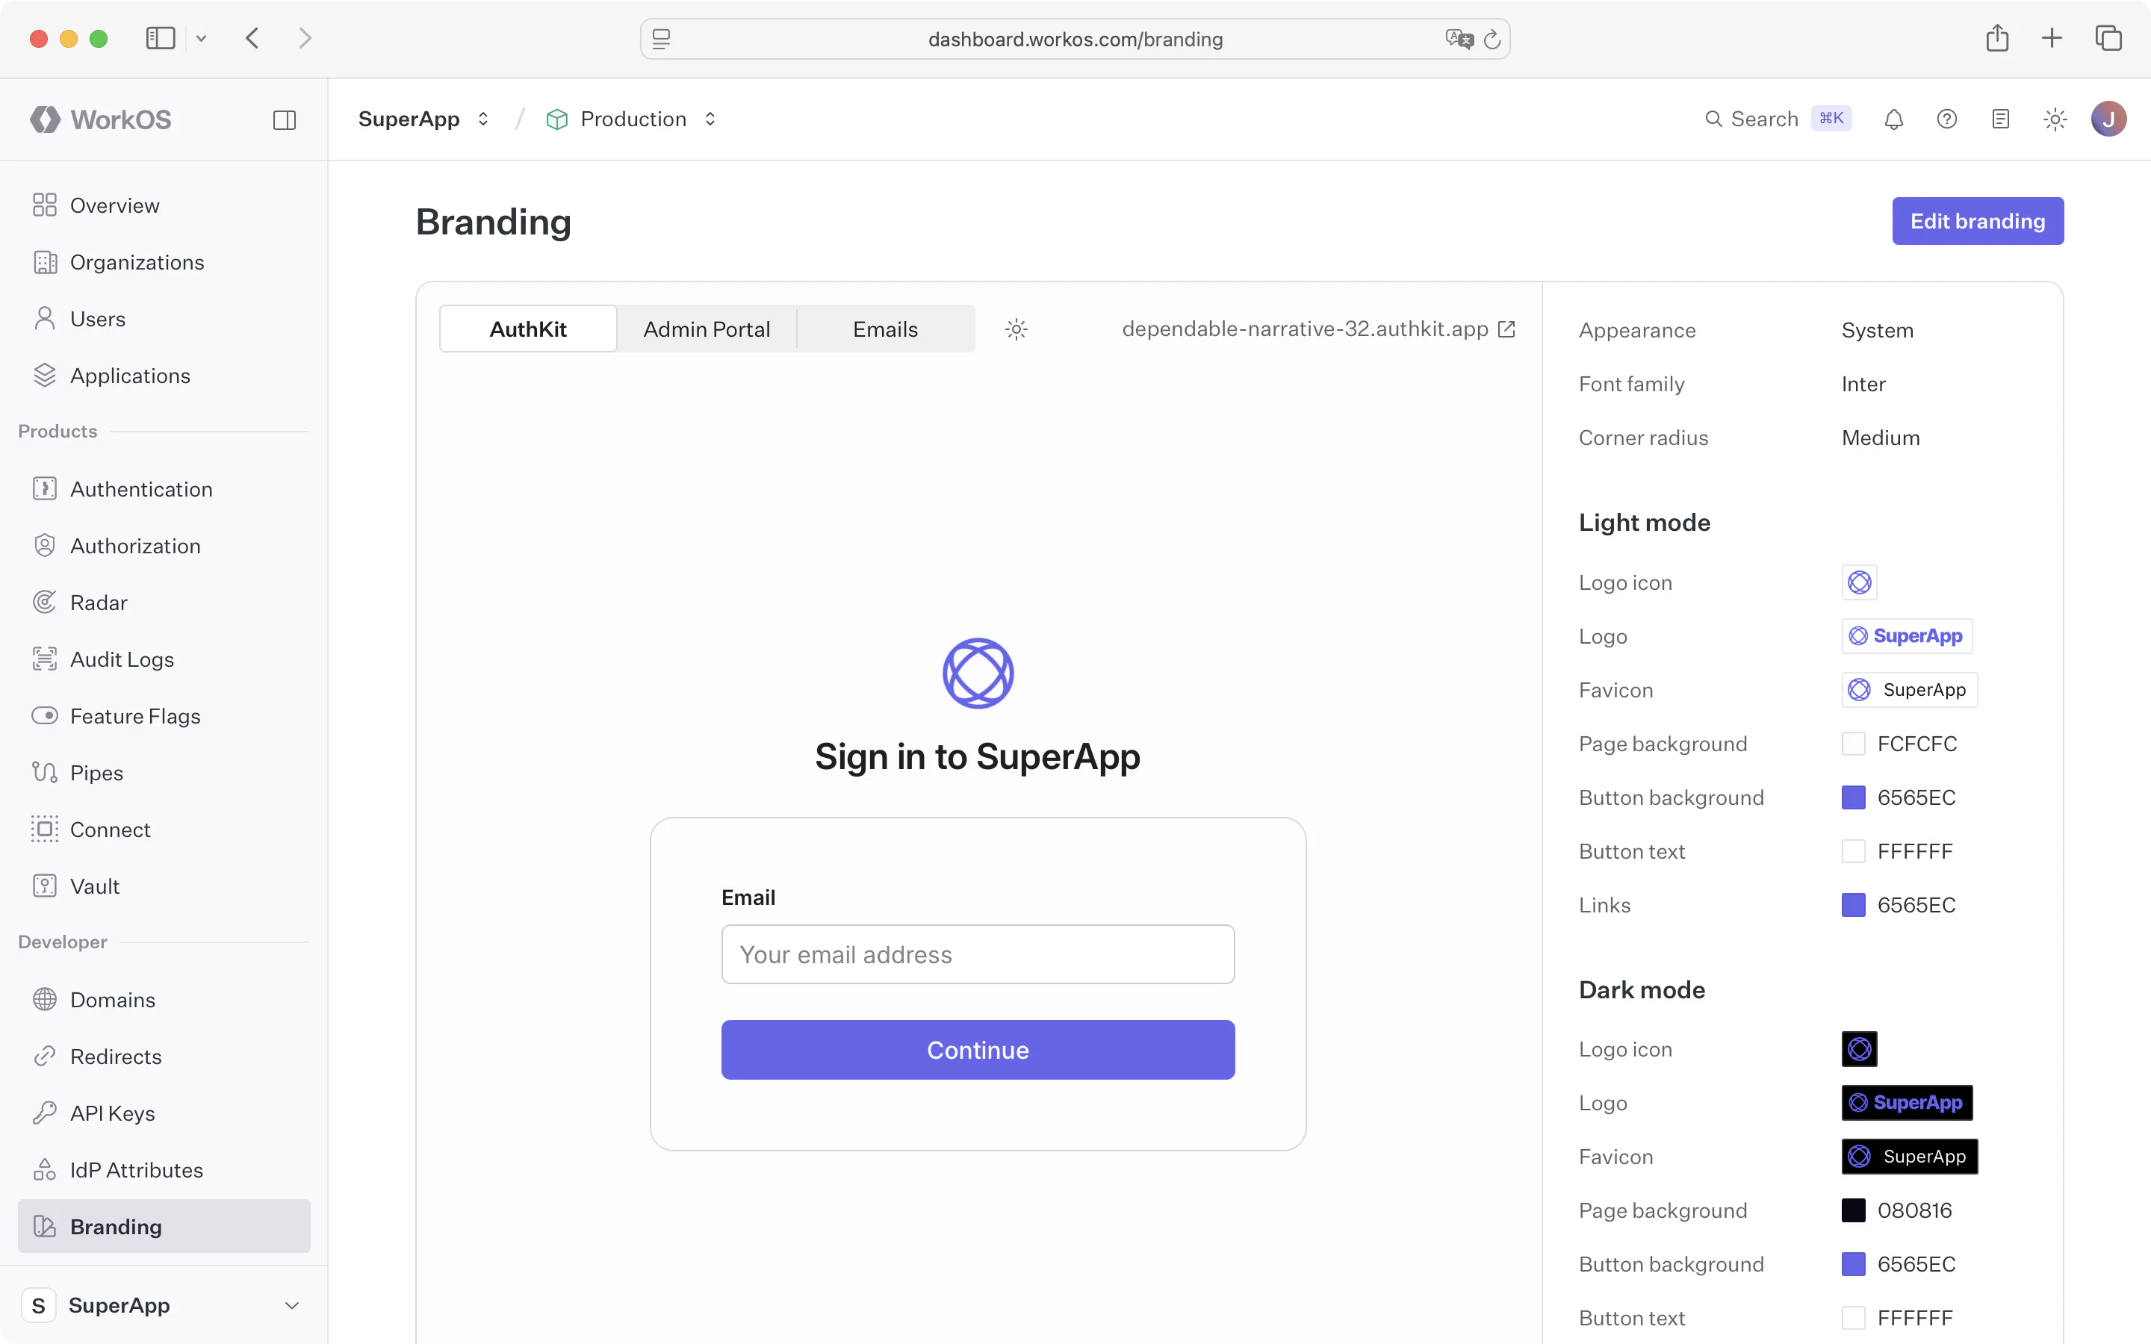Viewport: 2151px width, 1344px height.
Task: Click the IdP Attributes icon
Action: [45, 1170]
